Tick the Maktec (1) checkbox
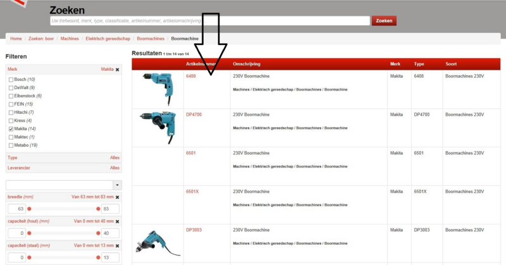The image size is (506, 265). pos(11,137)
